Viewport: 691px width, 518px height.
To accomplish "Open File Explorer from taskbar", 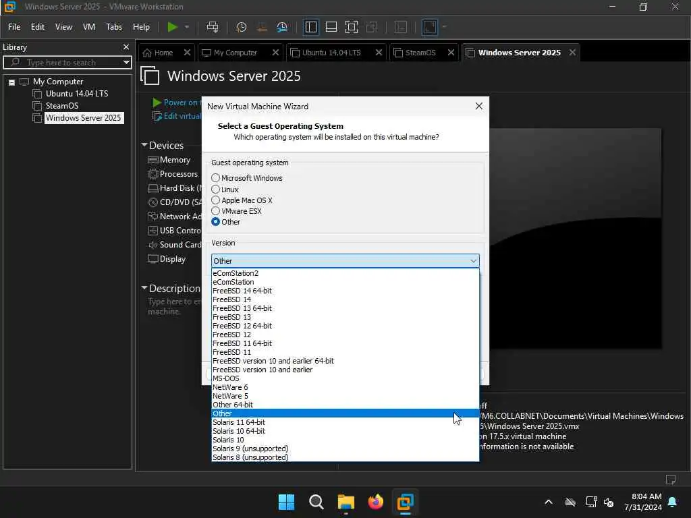I will pos(346,502).
